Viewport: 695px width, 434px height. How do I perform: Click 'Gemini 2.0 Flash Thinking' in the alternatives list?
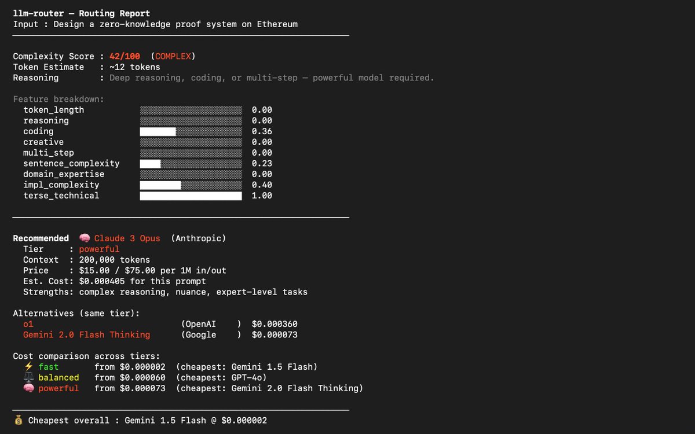(x=87, y=335)
